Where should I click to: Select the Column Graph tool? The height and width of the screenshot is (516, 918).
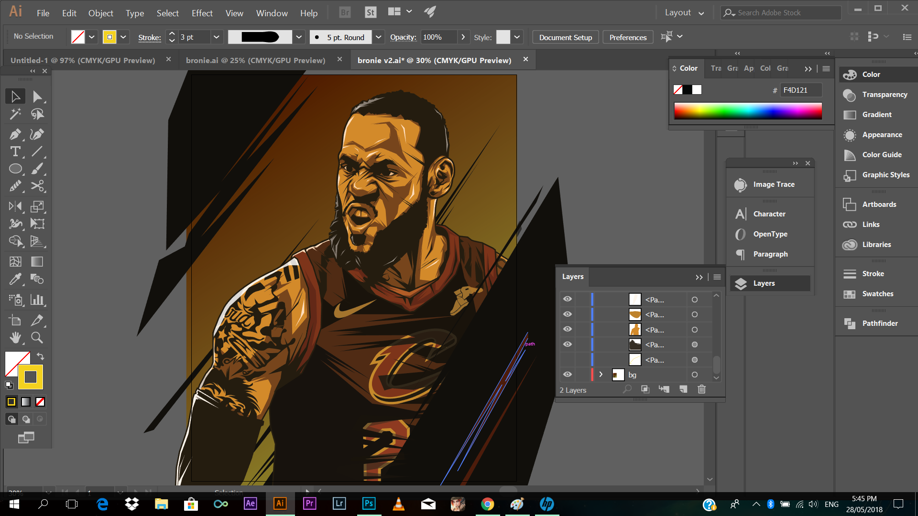coord(37,300)
